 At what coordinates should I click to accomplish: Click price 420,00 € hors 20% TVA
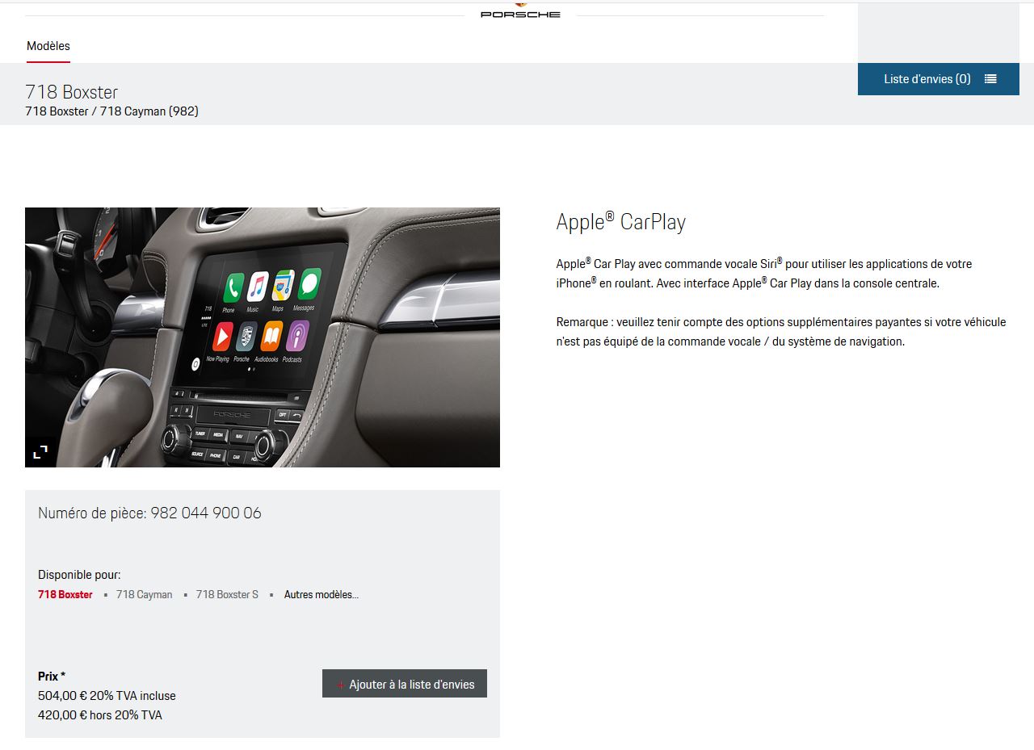click(x=100, y=715)
